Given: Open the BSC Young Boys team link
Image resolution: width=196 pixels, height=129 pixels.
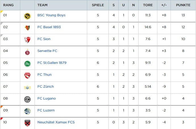Looking at the screenshot, I should click(x=51, y=15).
